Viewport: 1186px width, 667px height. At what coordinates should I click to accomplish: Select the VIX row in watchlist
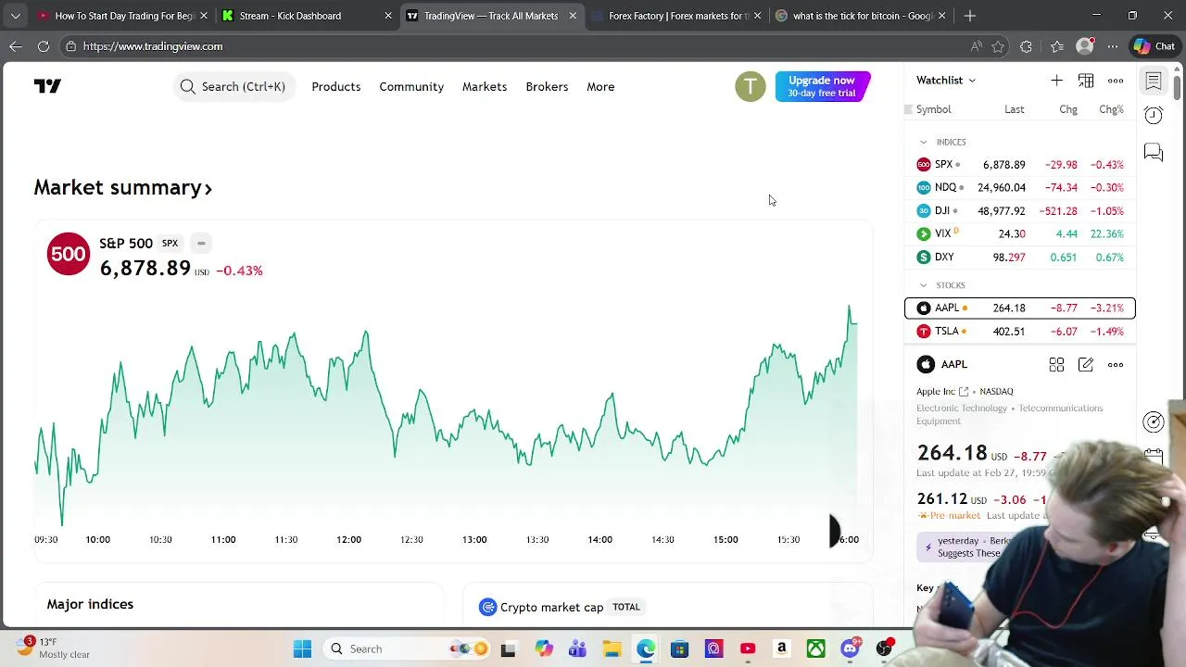click(x=1019, y=233)
